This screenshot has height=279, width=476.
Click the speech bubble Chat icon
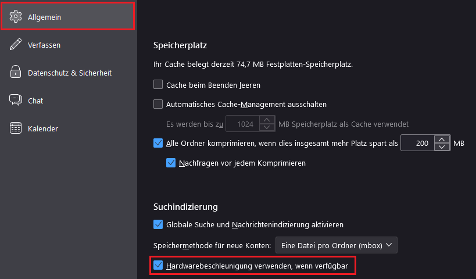click(16, 100)
